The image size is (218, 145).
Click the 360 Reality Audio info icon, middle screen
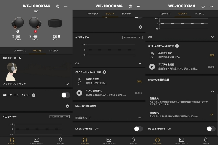(x=104, y=72)
